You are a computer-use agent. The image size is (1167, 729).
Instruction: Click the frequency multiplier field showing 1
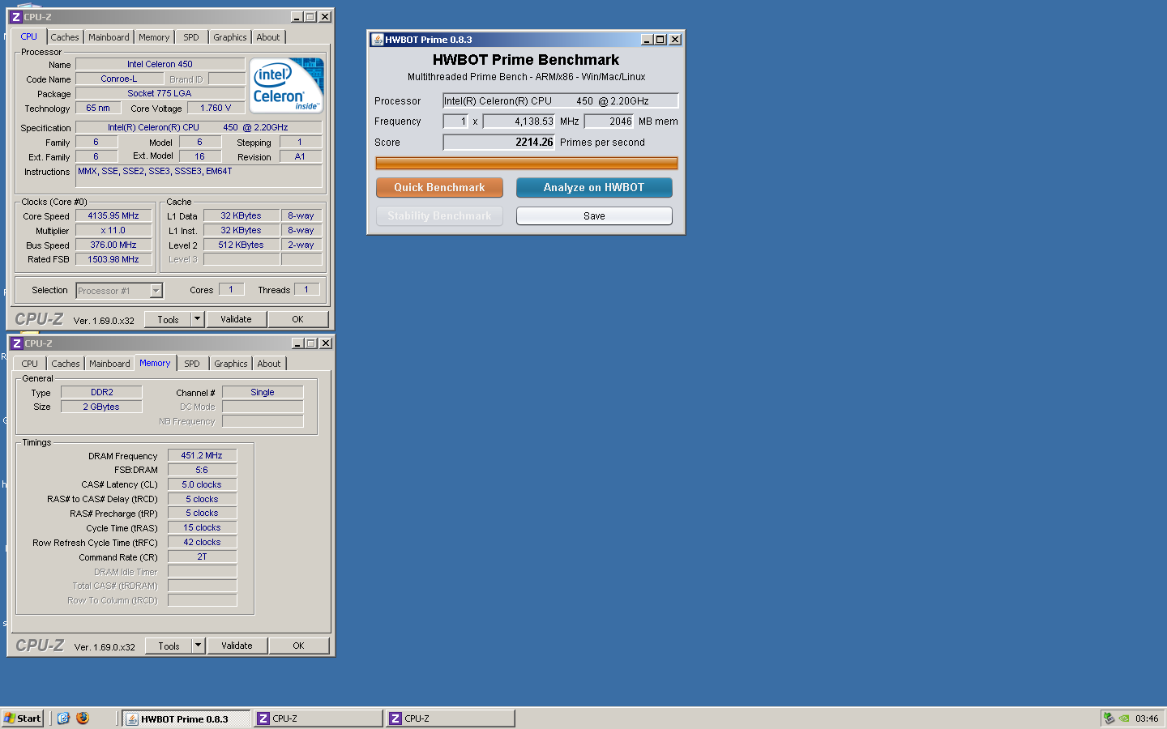click(455, 122)
